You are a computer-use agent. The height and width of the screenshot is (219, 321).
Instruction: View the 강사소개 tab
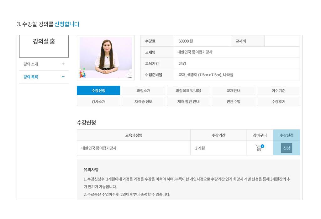[x=98, y=102]
